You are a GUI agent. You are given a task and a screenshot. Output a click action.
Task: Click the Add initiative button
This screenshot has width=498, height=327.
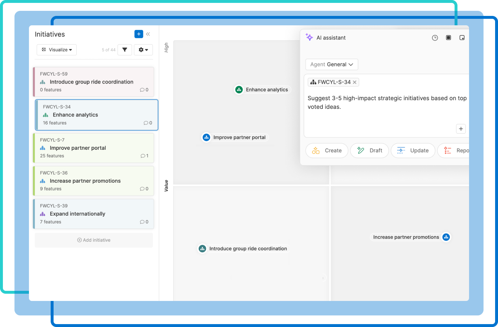(x=94, y=240)
